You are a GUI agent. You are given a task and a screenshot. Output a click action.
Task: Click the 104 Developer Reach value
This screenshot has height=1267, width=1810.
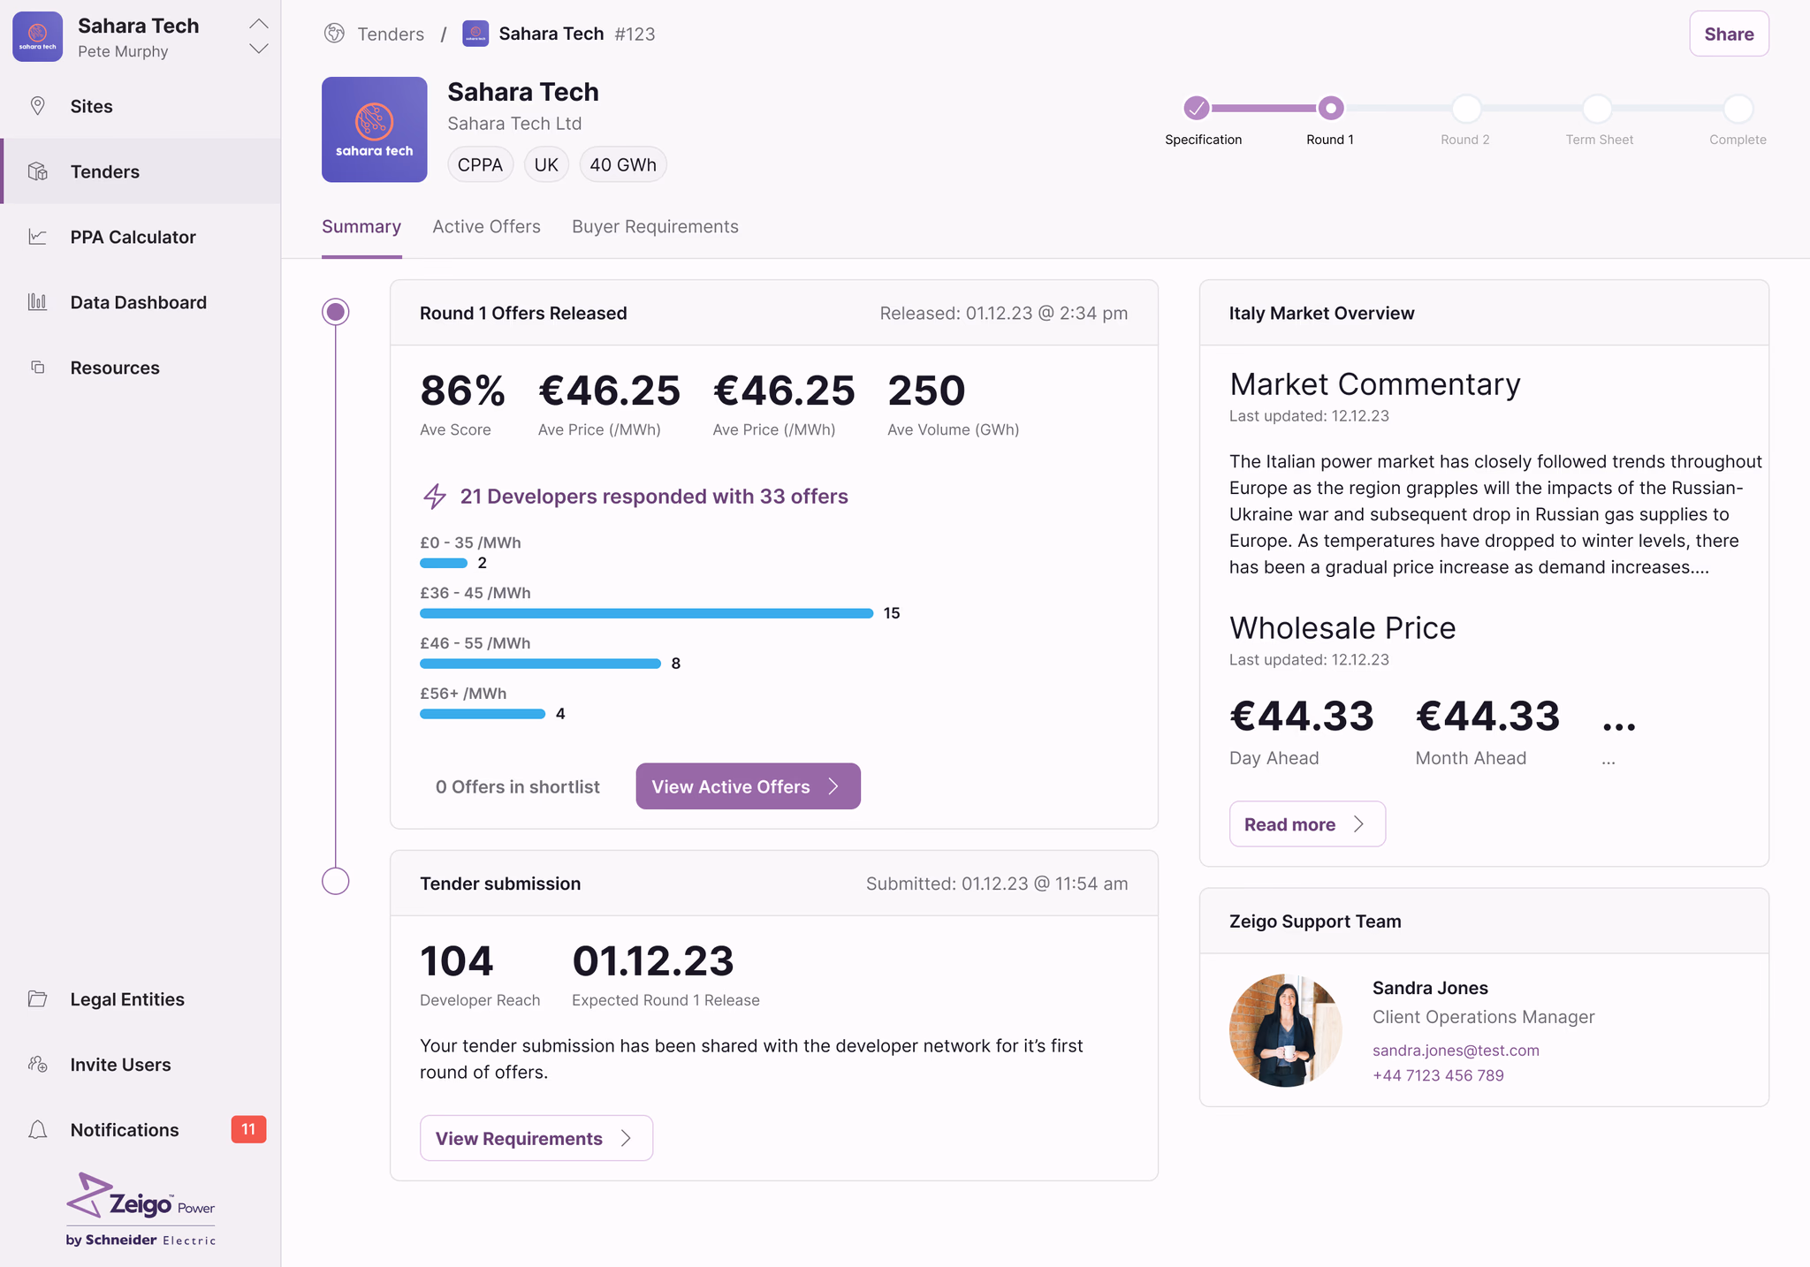(x=456, y=961)
